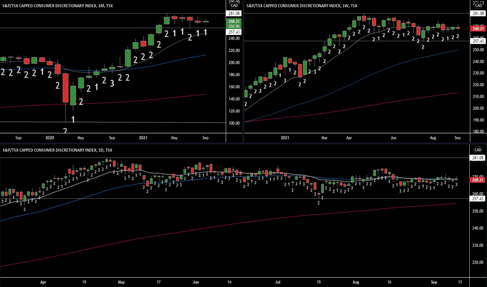487x287 pixels.
Task: Click the 1D chart symbol title
Action: click(57, 150)
